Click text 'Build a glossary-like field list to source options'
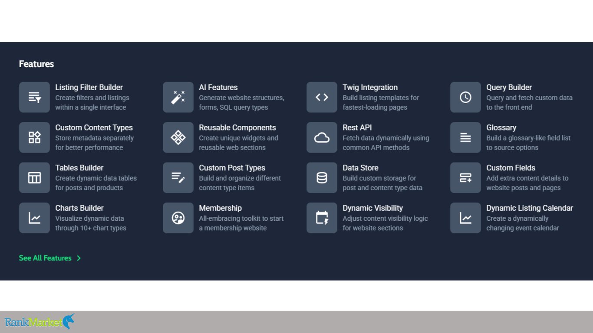This screenshot has height=333, width=593. (529, 143)
